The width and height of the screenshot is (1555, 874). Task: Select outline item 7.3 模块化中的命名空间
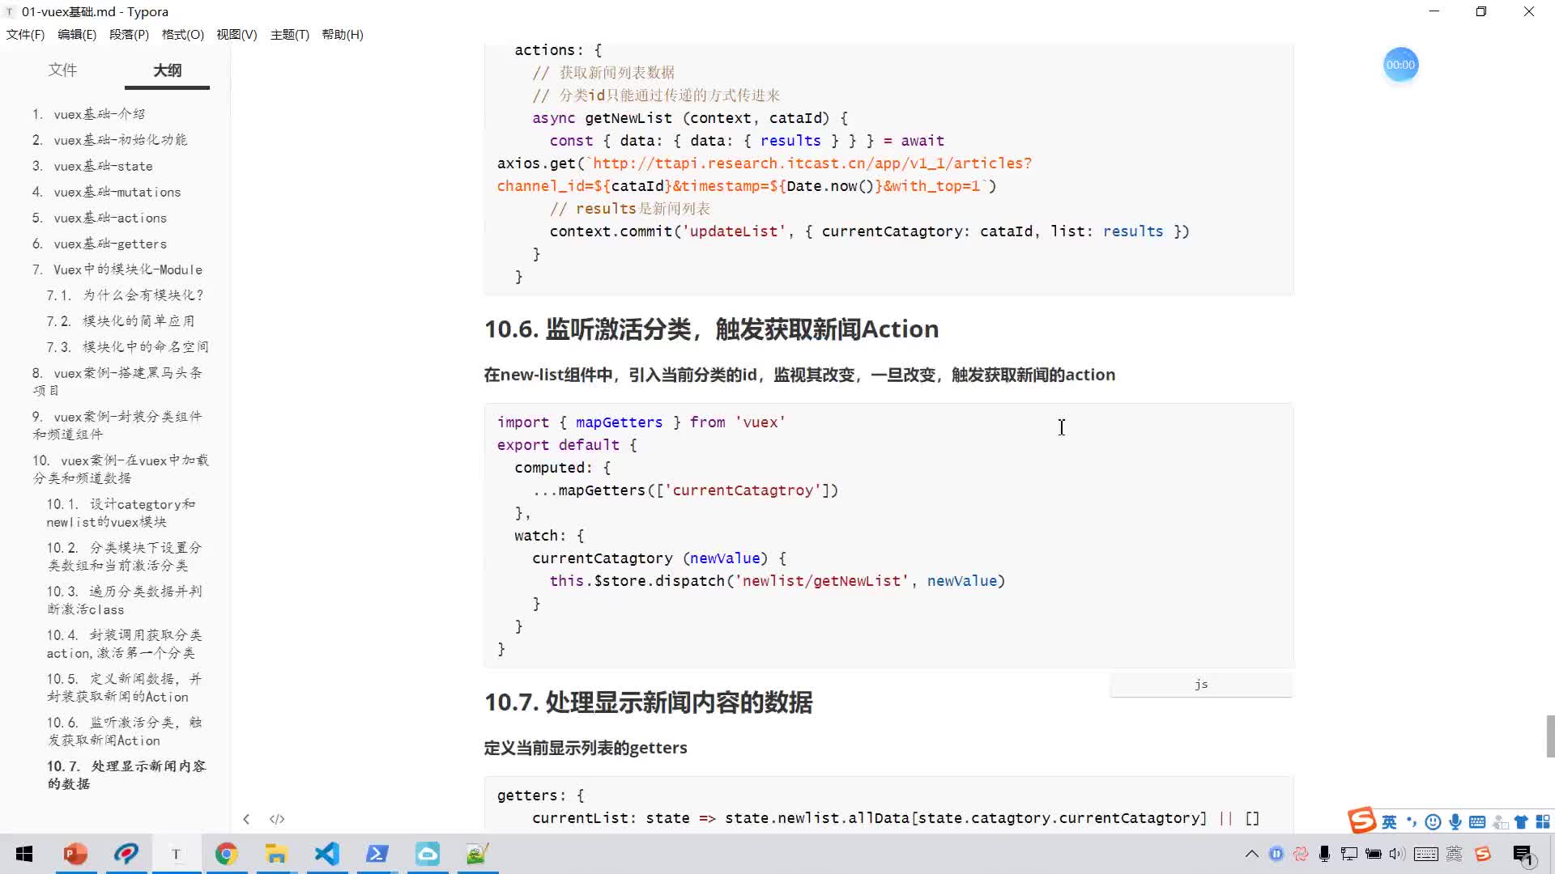[128, 347]
